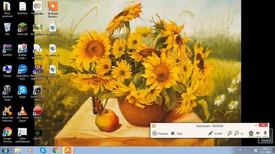Select the WinRAR shortcut
This screenshot has width=275, height=154.
point(7,50)
